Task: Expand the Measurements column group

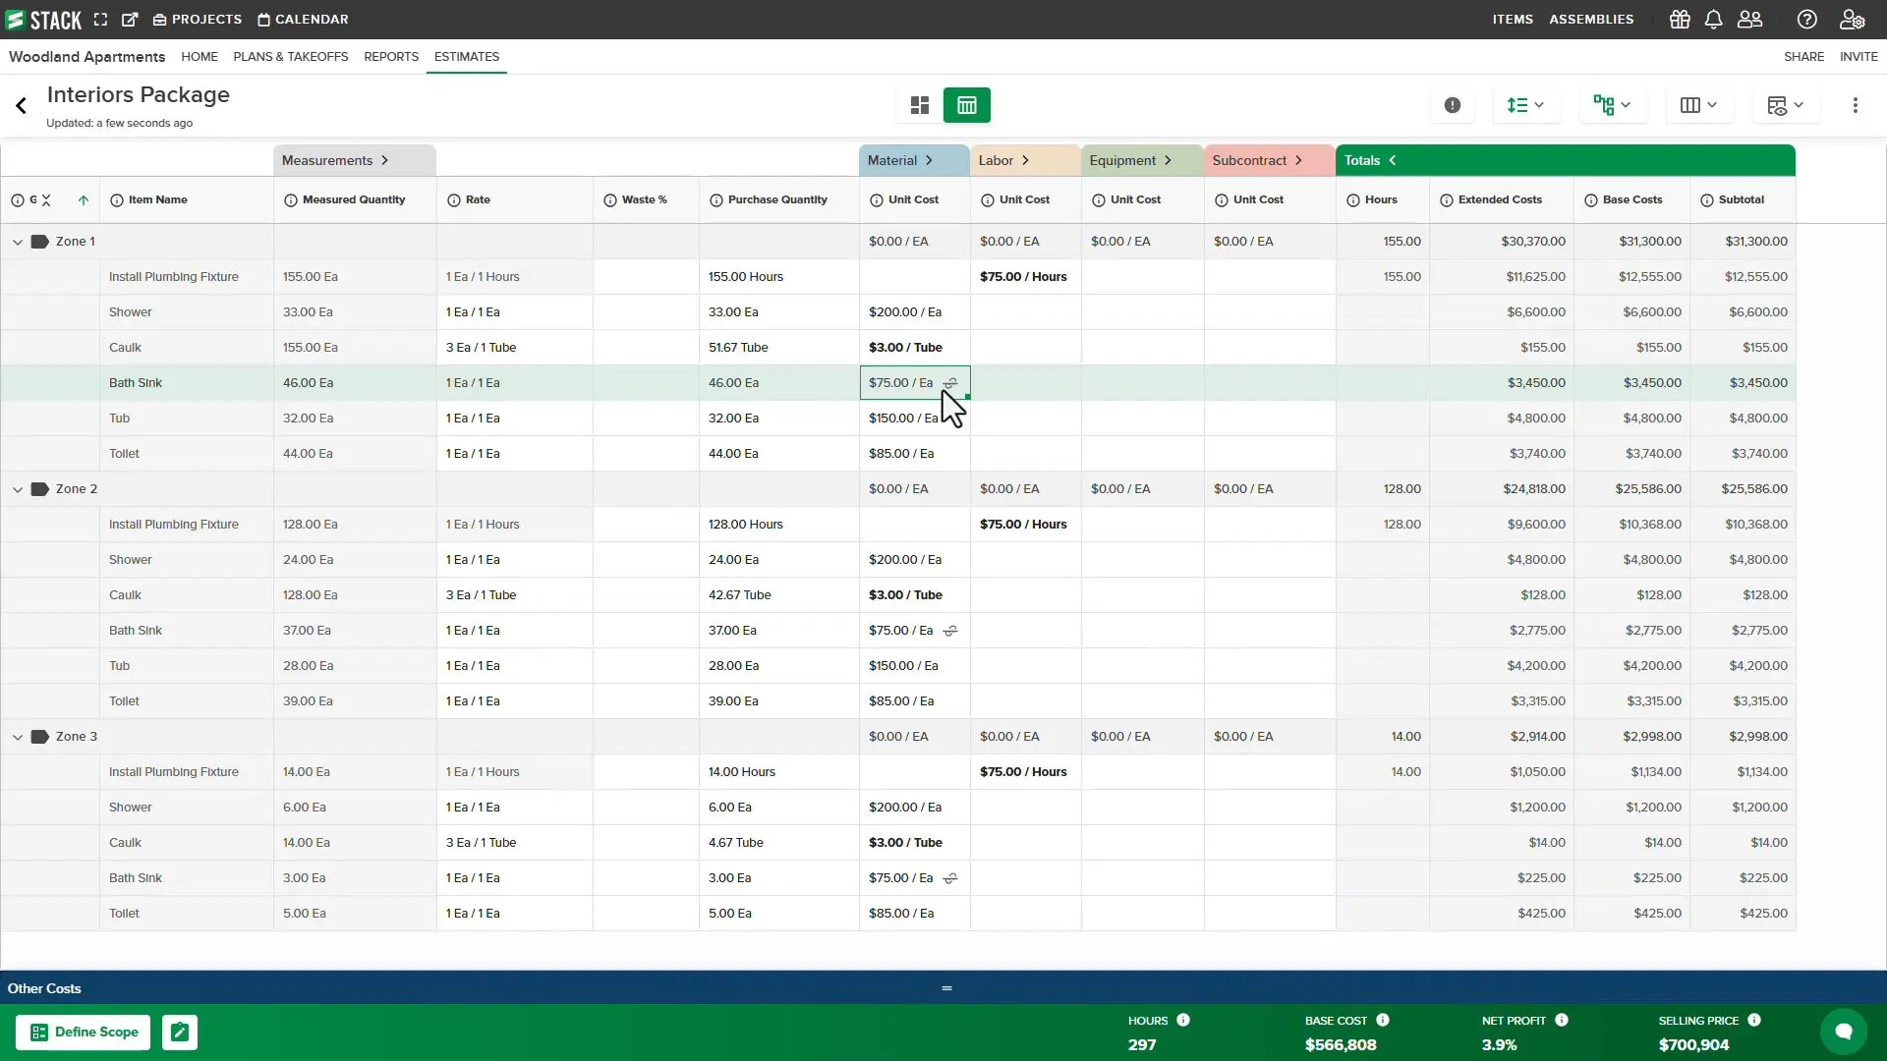Action: [384, 160]
